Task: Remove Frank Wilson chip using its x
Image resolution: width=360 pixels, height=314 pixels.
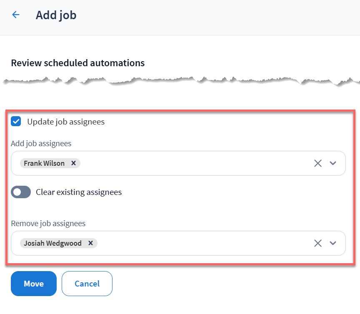Action: pyautogui.click(x=74, y=163)
